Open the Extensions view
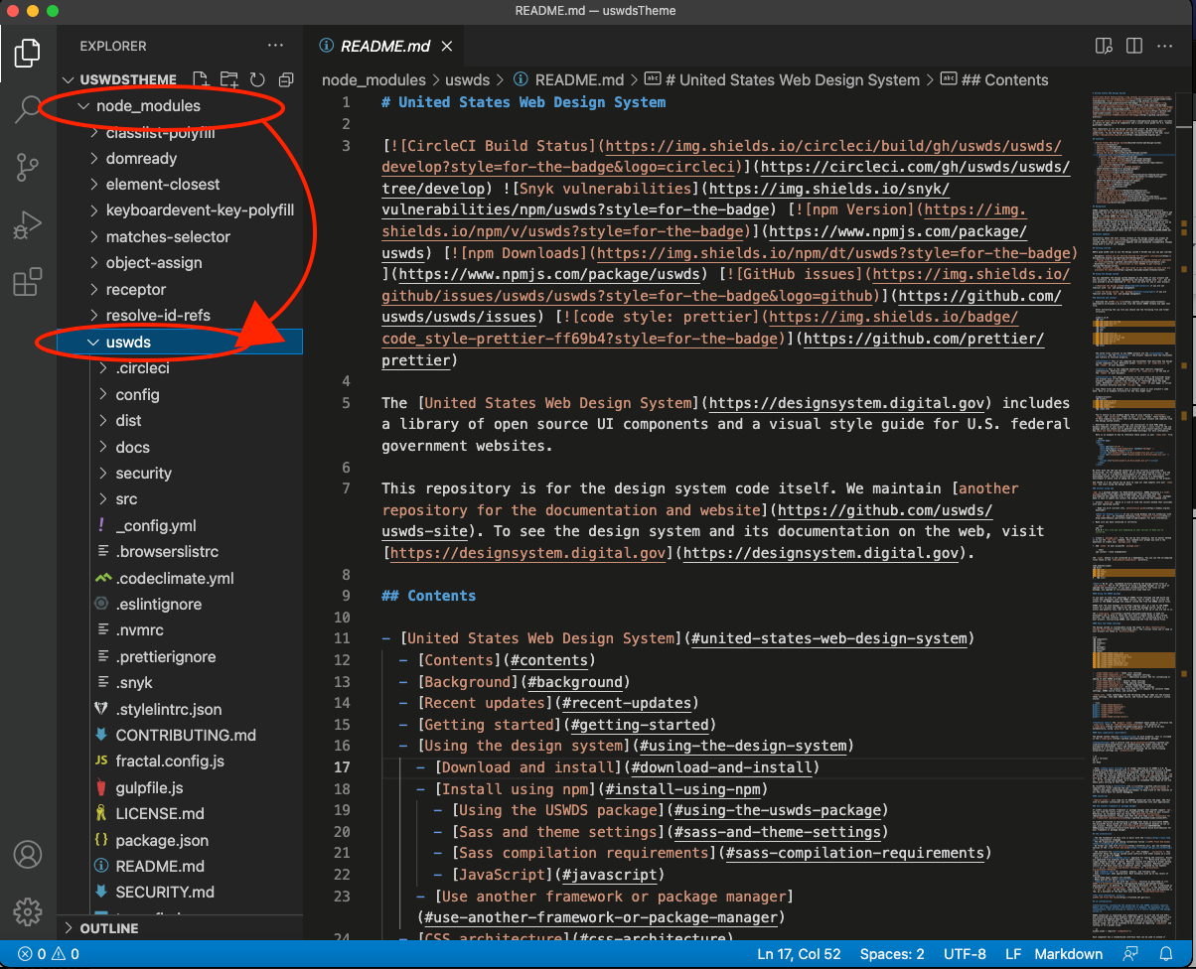Screen dimensions: 1196x969 [28, 282]
